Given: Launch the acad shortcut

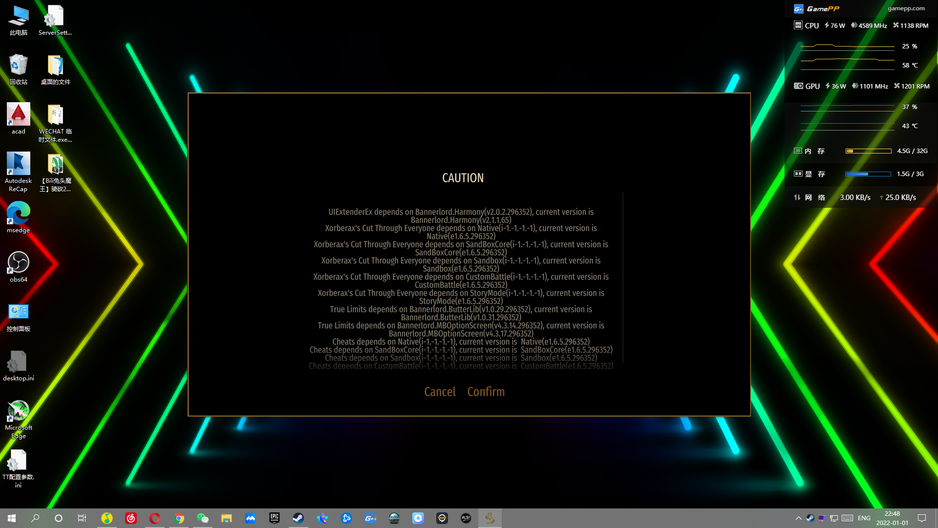Looking at the screenshot, I should [19, 119].
